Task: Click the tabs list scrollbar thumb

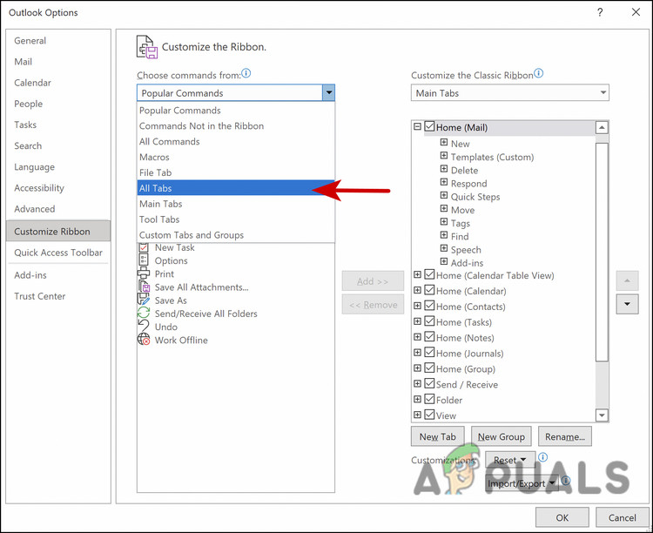Action: (x=602, y=252)
